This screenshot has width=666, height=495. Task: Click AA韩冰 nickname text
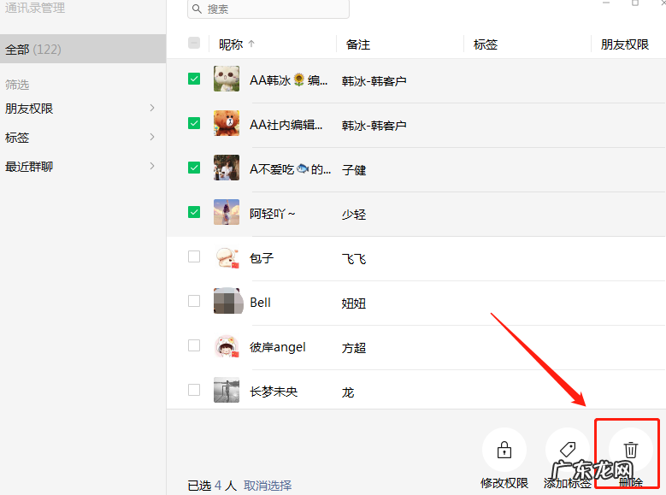coord(288,80)
